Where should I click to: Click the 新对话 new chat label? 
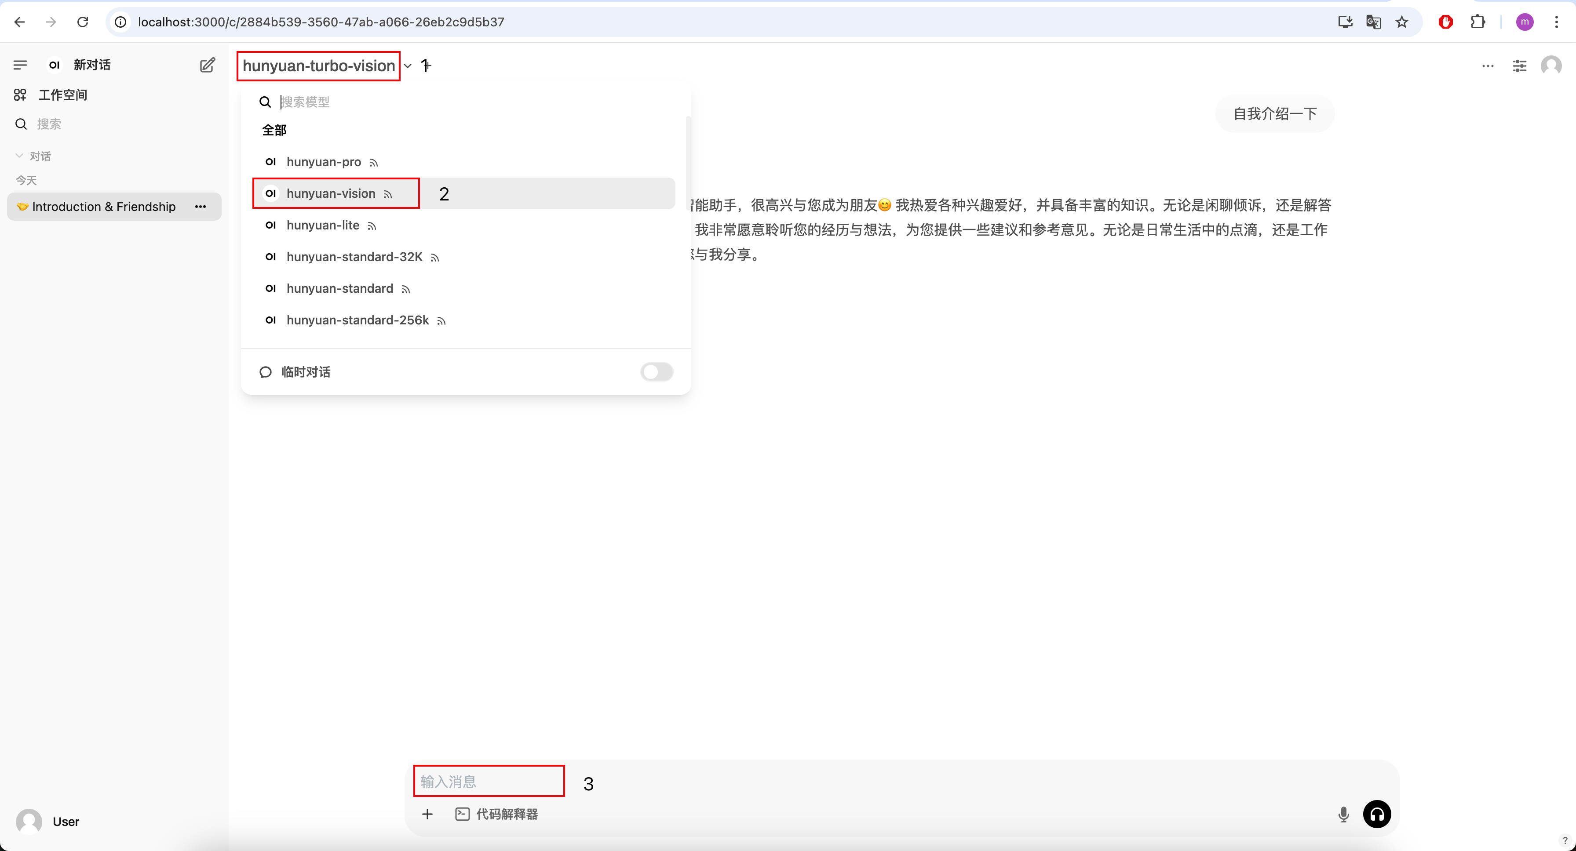pyautogui.click(x=92, y=65)
